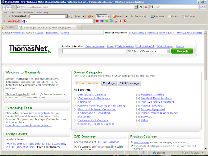Expand the Services category

coord(138,116)
